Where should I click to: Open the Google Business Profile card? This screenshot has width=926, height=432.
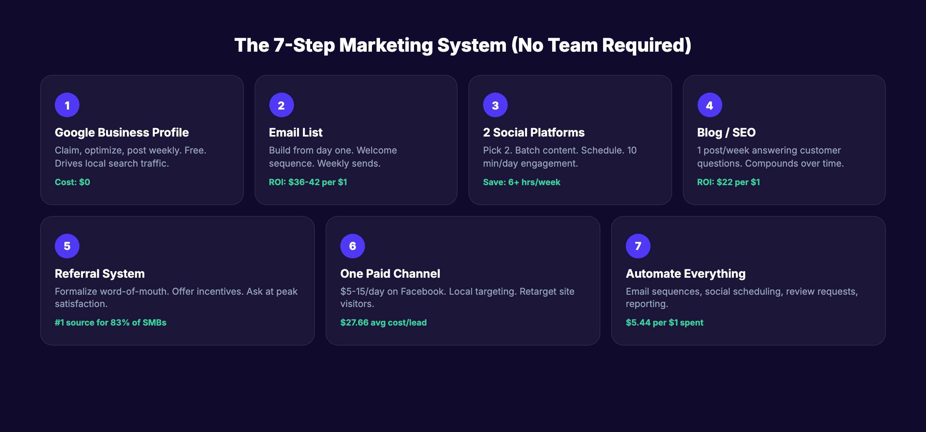[122, 132]
